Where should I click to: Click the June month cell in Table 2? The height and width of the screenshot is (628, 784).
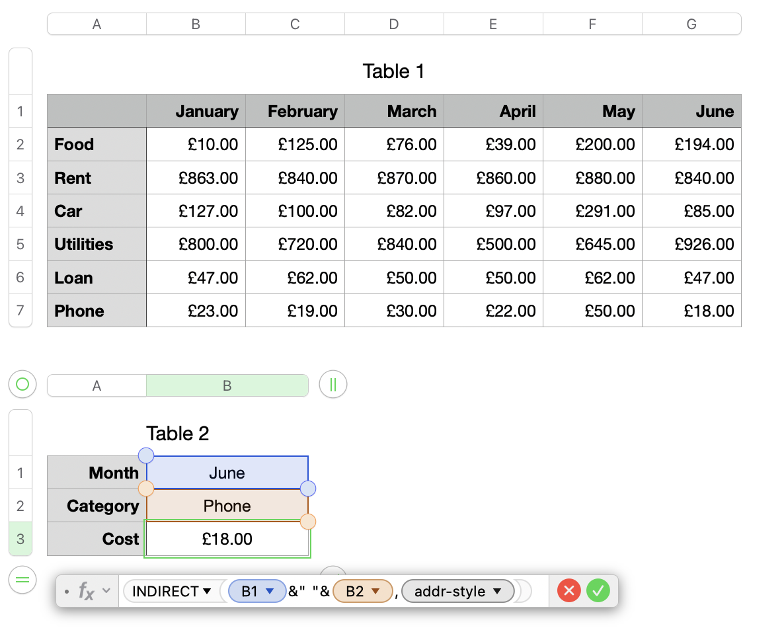pos(227,473)
